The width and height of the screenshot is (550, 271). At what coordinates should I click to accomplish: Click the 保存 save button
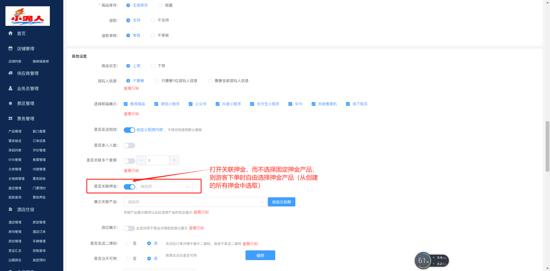pos(260,255)
